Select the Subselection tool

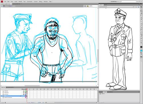(x=141, y=9)
